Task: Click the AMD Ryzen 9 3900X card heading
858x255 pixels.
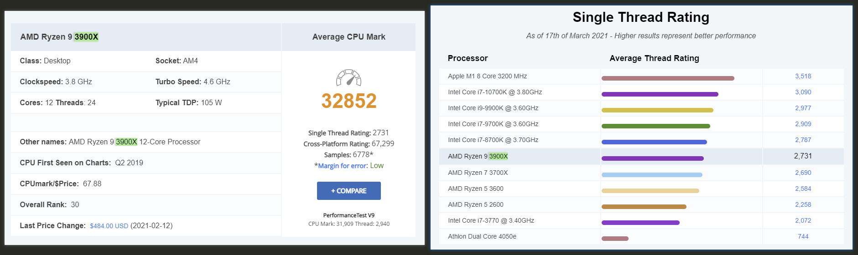Action: tap(59, 37)
